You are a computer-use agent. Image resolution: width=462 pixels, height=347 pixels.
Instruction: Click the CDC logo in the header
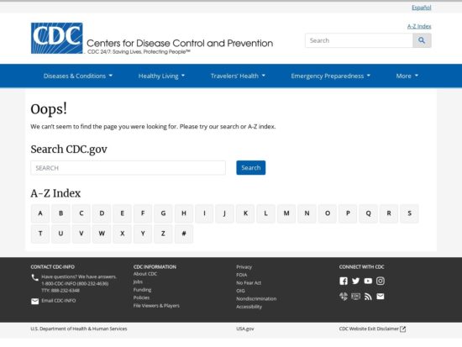(56, 39)
